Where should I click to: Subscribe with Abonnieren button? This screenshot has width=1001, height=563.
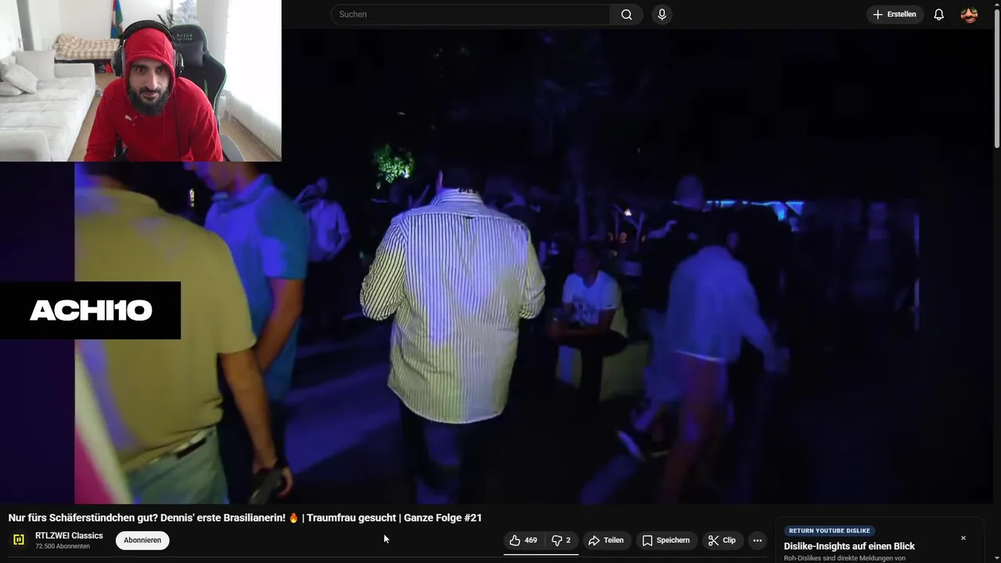[x=142, y=540]
